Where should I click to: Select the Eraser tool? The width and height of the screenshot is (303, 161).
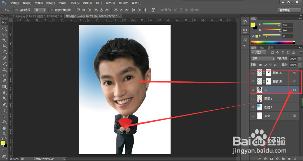pyautogui.click(x=4, y=81)
